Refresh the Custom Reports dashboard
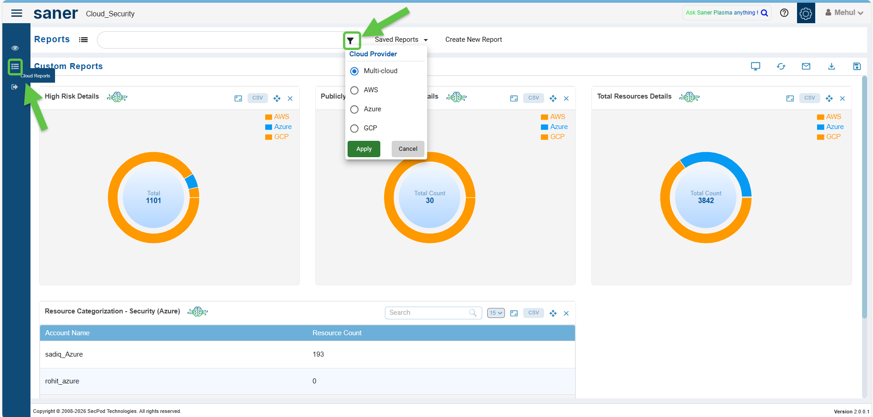Image resolution: width=873 pixels, height=417 pixels. coord(781,66)
